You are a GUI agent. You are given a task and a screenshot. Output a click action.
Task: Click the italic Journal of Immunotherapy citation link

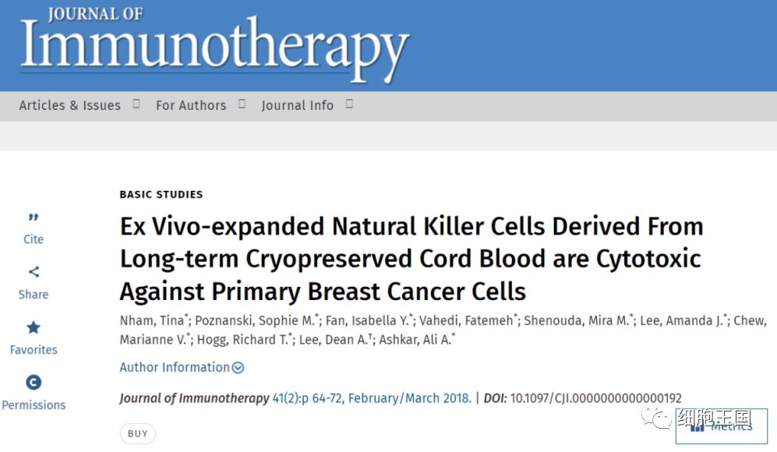click(x=194, y=398)
